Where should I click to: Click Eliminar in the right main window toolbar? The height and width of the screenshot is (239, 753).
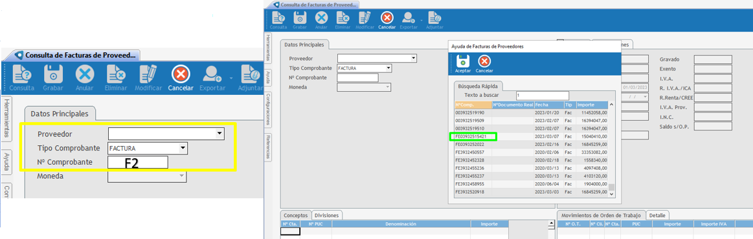click(343, 21)
